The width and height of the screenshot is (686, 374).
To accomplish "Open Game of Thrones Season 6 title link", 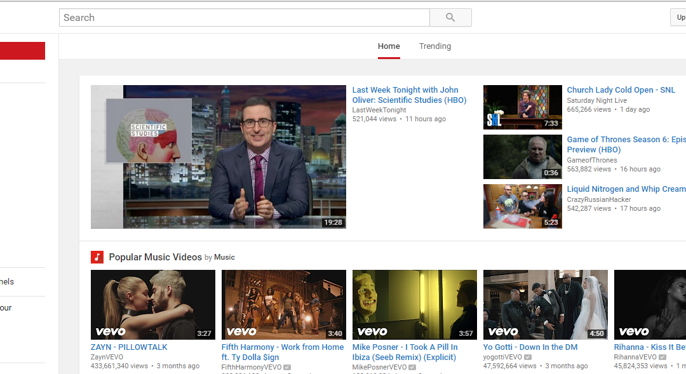I will [626, 144].
